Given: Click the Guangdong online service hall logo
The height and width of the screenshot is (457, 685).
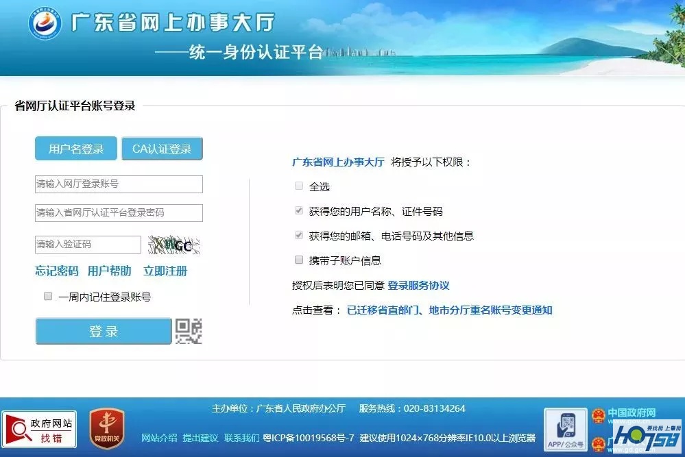Looking at the screenshot, I should point(45,23).
